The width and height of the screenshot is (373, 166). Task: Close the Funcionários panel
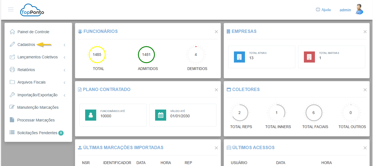click(216, 32)
